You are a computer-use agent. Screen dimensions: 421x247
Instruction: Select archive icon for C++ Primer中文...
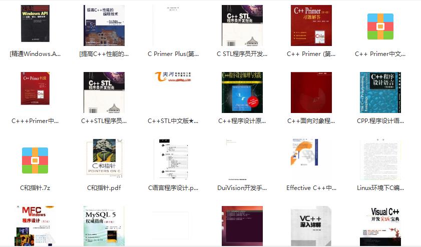380,26
